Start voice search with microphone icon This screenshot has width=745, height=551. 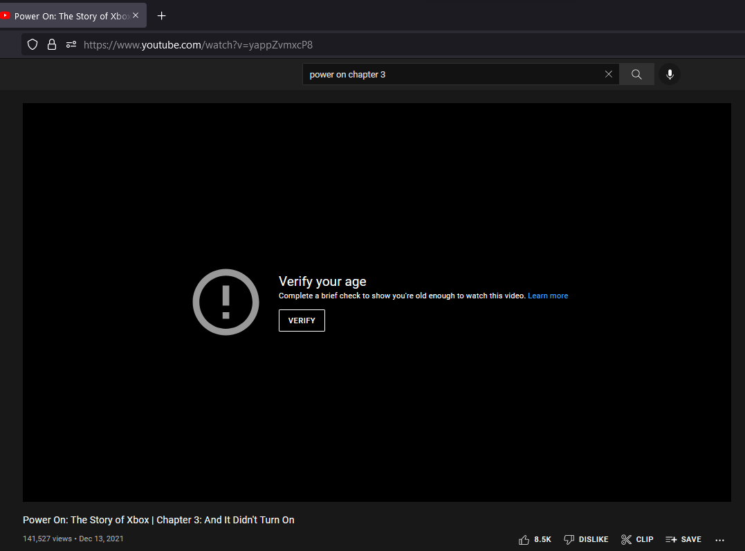click(670, 74)
